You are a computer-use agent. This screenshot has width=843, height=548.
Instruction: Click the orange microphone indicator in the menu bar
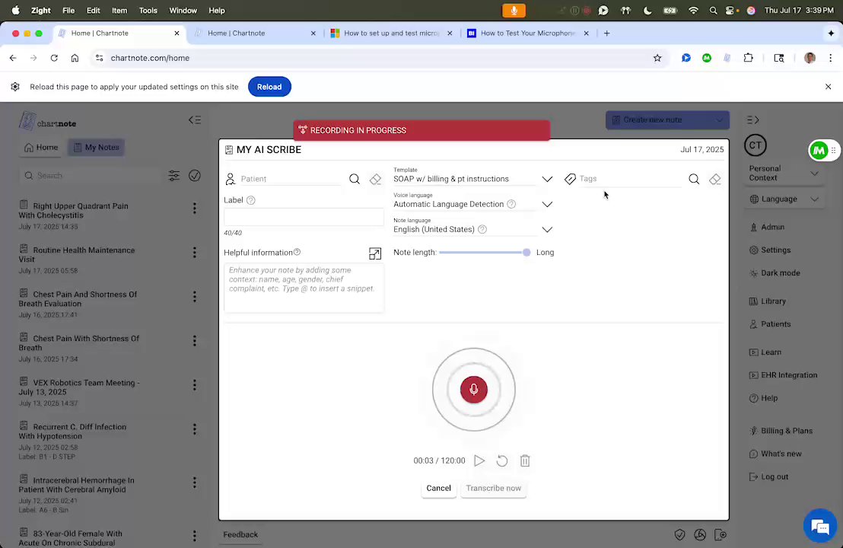(x=514, y=10)
